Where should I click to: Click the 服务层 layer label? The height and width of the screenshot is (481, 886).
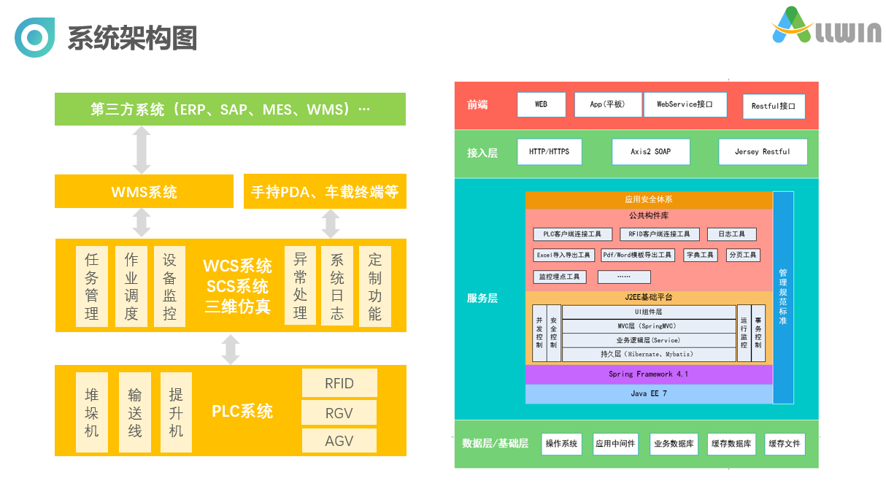[x=482, y=298]
